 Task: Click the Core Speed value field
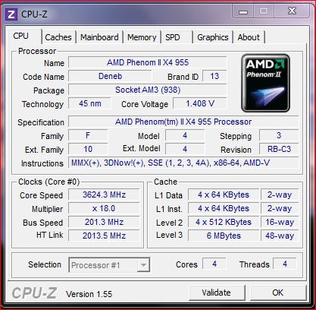point(104,195)
